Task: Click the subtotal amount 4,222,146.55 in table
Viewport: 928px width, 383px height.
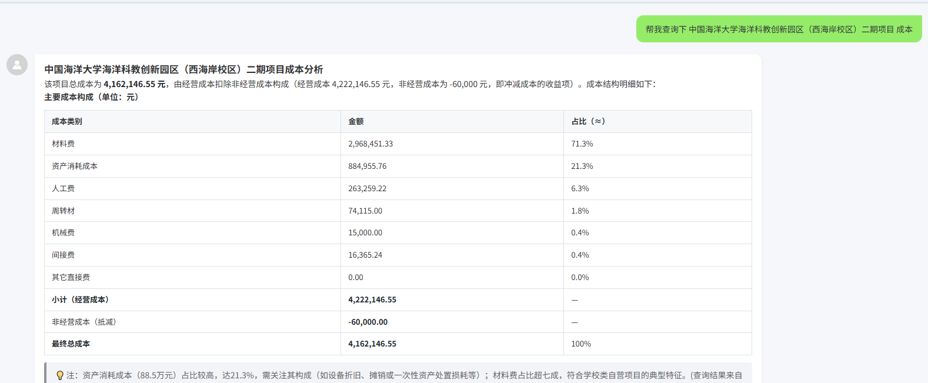Action: pyautogui.click(x=372, y=299)
